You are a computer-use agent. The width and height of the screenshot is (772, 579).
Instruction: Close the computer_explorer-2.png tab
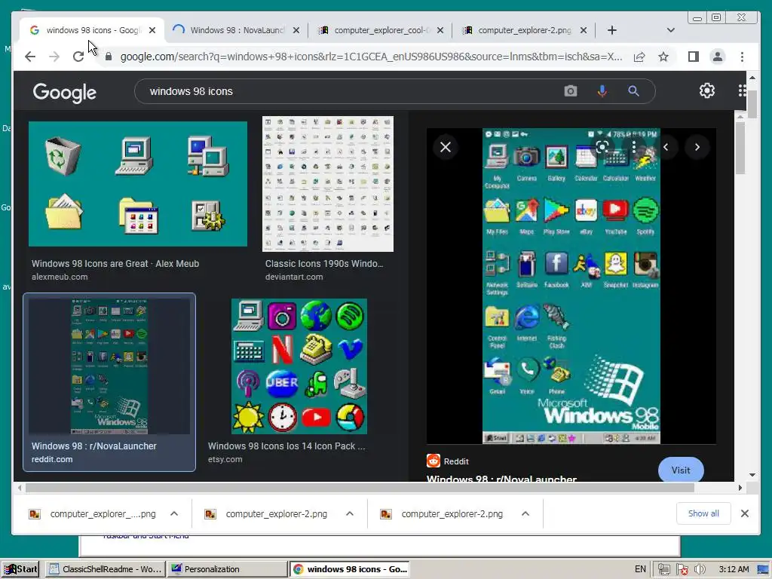[584, 30]
